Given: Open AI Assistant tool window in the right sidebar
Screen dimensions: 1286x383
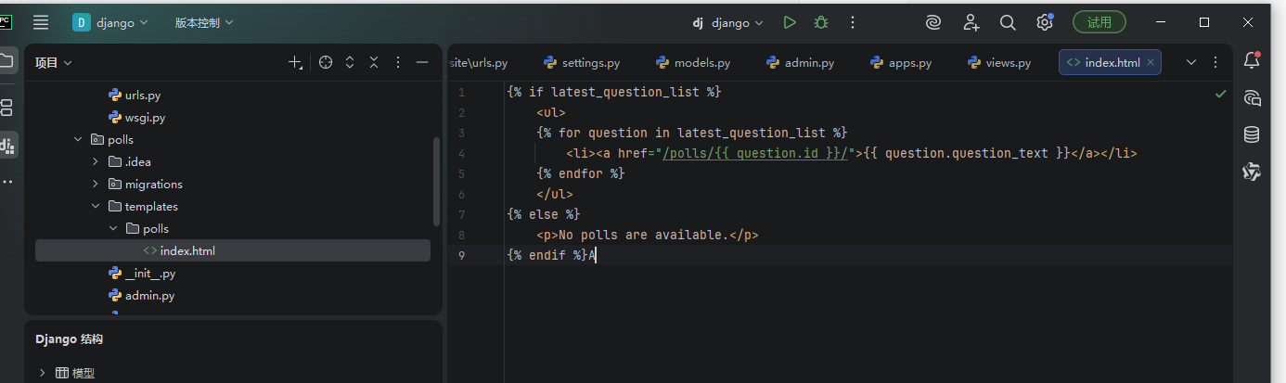Looking at the screenshot, I should (1252, 97).
